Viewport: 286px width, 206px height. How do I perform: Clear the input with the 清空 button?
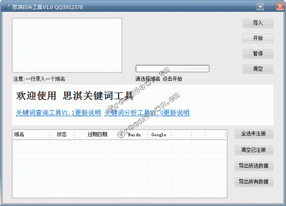(x=258, y=69)
